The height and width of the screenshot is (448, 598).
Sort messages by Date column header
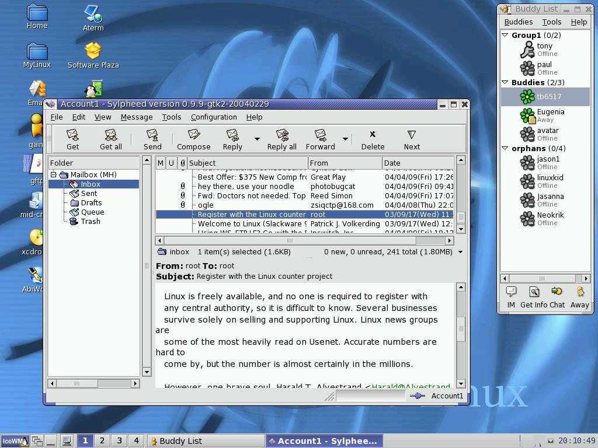417,163
